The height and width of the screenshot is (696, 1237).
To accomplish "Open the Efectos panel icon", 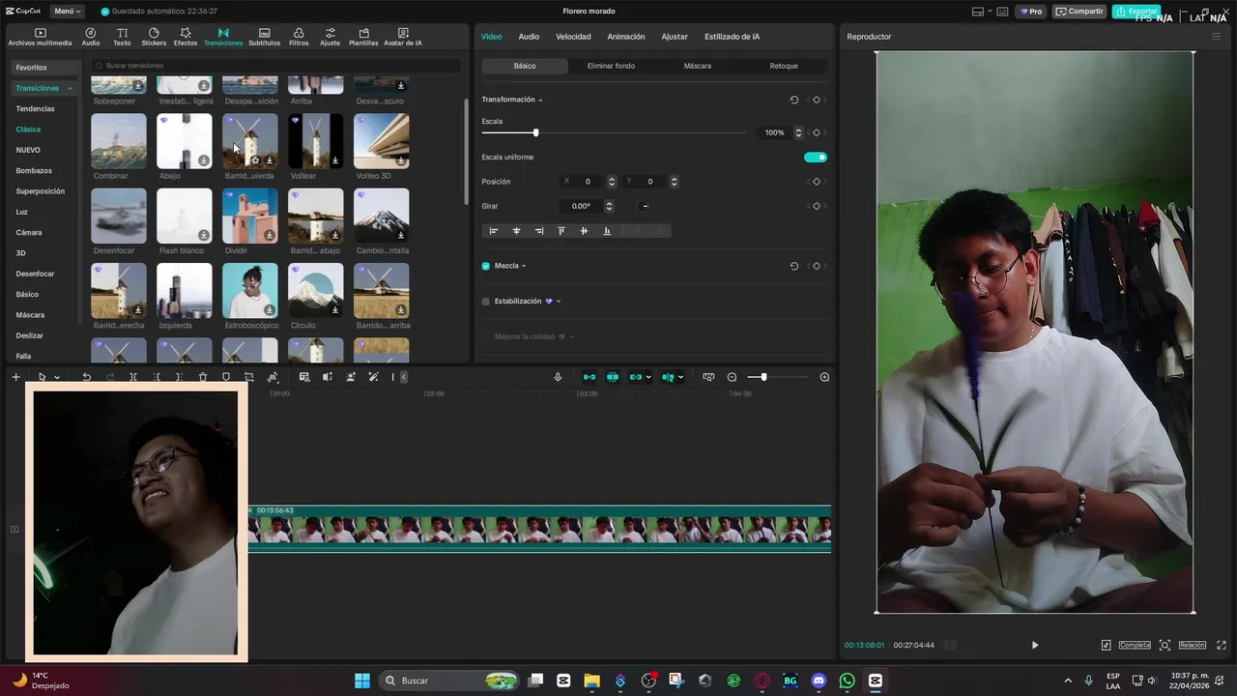I will pyautogui.click(x=185, y=37).
